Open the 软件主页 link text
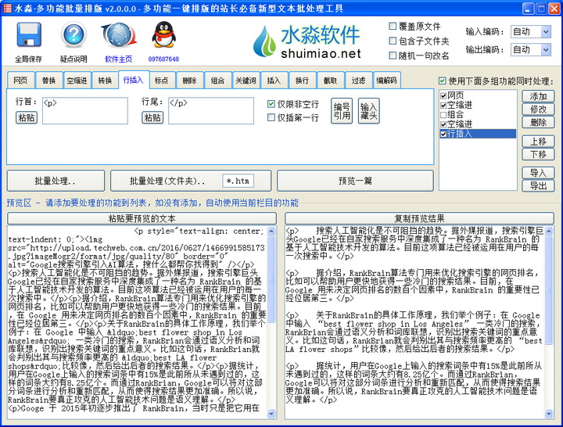This screenshot has width=563, height=427. tap(119, 59)
